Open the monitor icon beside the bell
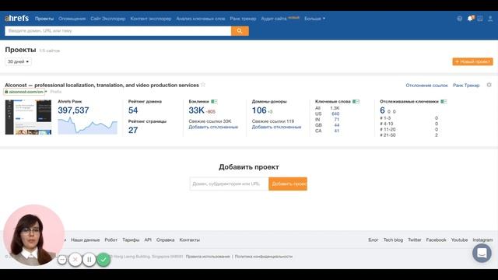This screenshot has width=498, height=280. coord(480,19)
